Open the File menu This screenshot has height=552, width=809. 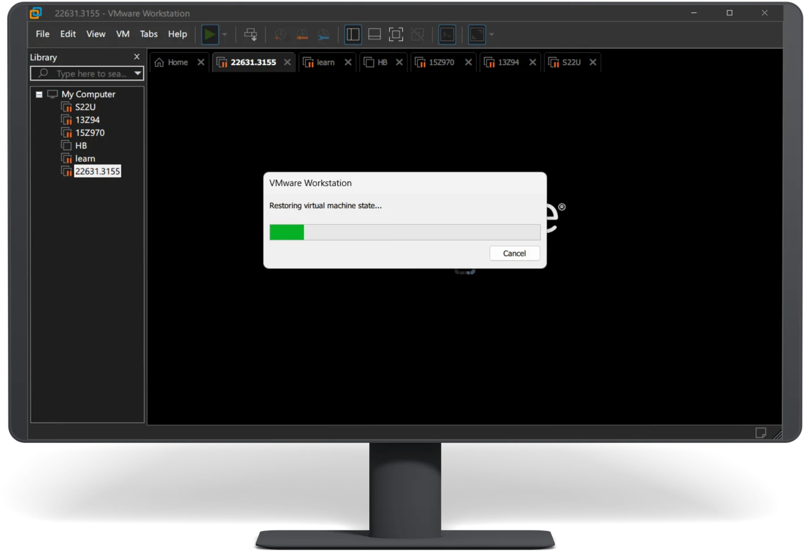coord(42,34)
